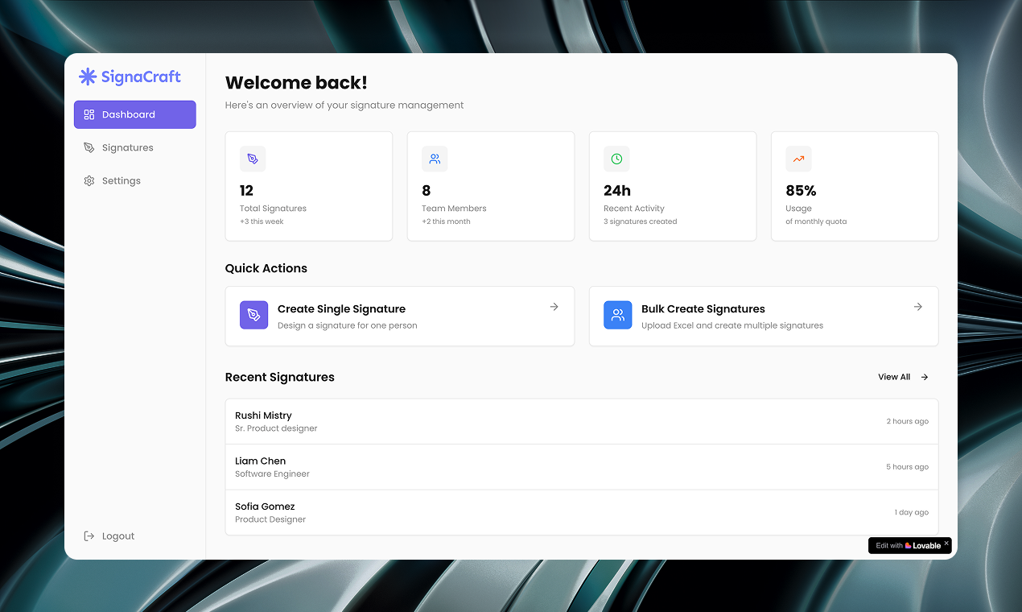Click the Bulk Create Signatures title
Viewport: 1022px width, 612px height.
tap(703, 308)
